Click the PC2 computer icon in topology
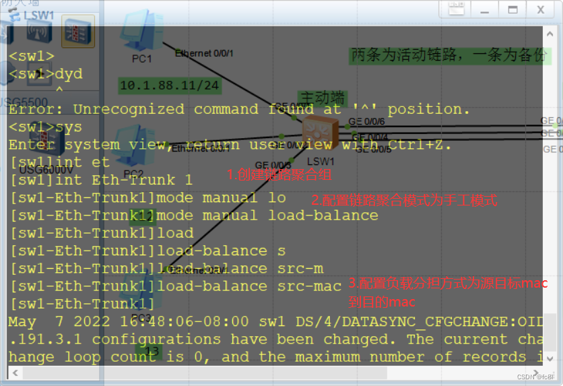563x386 pixels. click(x=133, y=146)
